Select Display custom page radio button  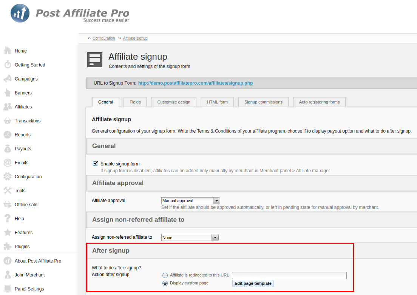pos(165,283)
